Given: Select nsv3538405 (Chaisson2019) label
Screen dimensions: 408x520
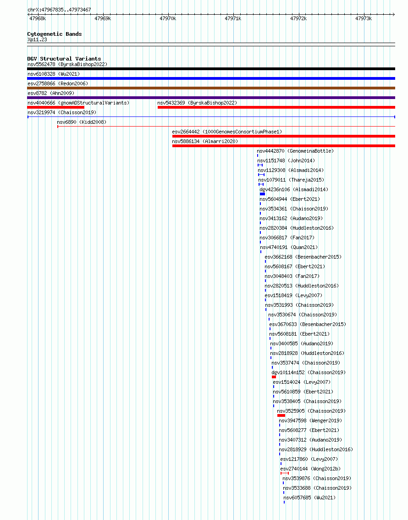Looking at the screenshot, I should point(307,401).
